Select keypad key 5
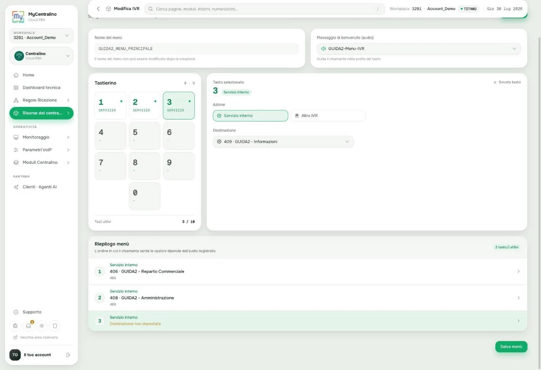 pos(145,136)
